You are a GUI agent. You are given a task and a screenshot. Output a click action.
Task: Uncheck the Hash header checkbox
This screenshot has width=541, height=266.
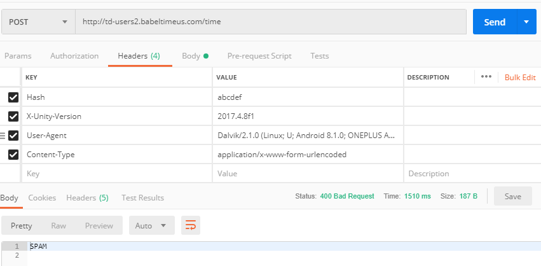[13, 97]
